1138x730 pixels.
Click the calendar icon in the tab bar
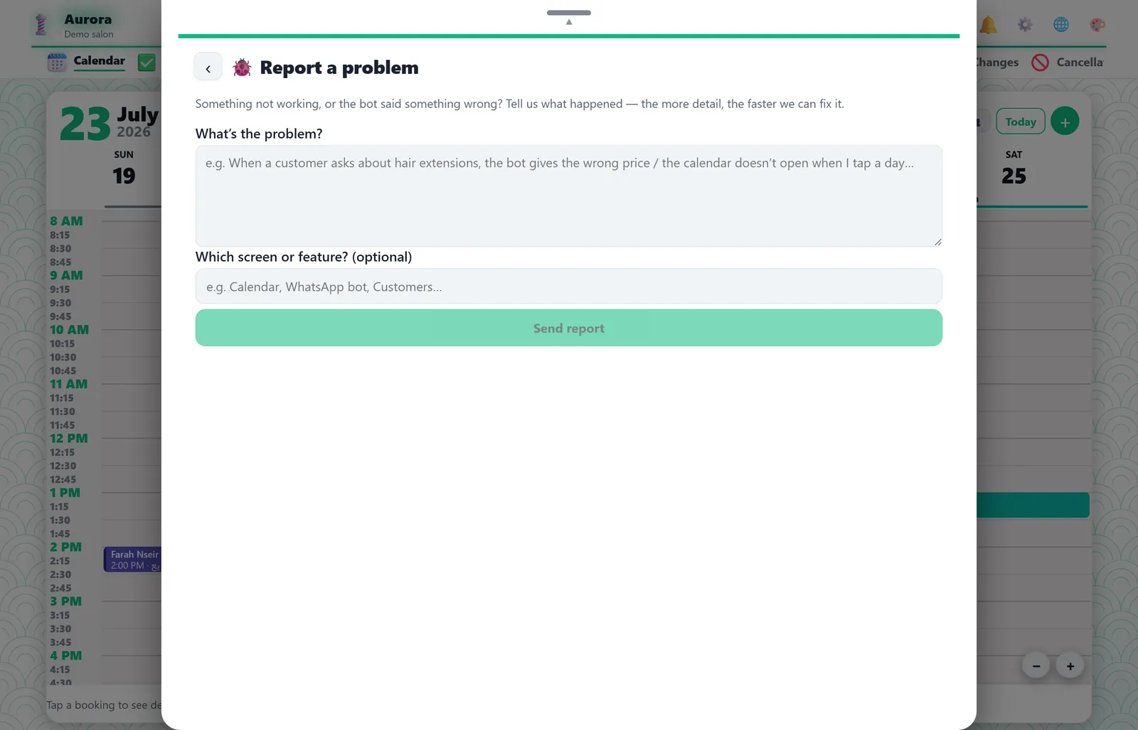(57, 63)
